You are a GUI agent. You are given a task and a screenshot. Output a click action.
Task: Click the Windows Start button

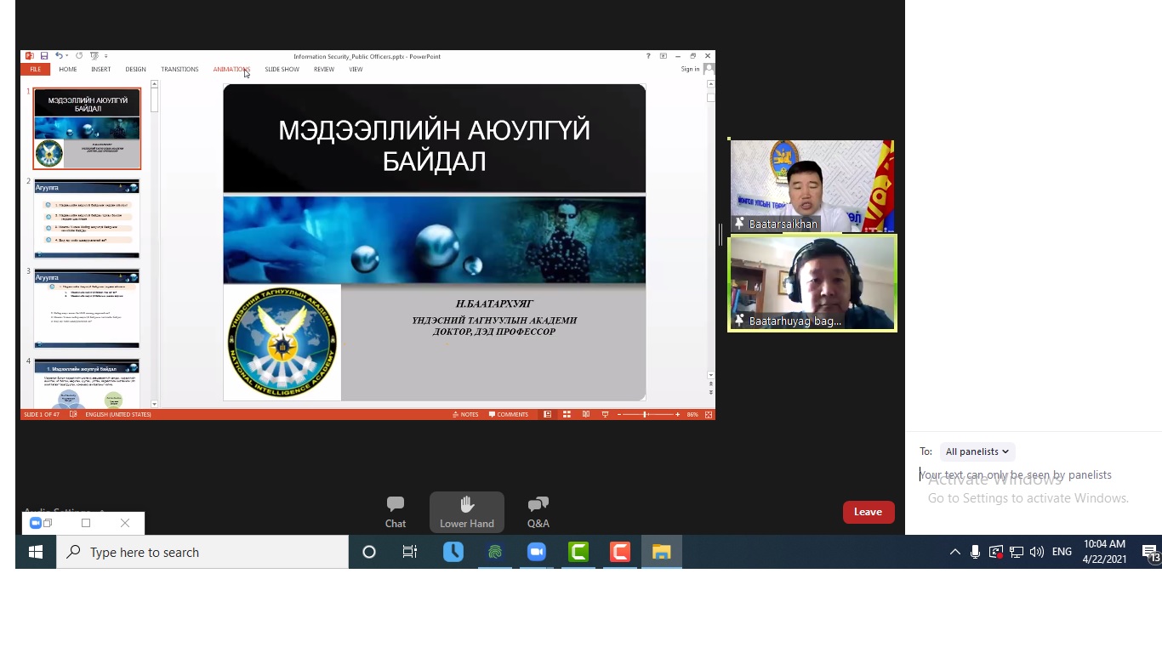click(36, 552)
